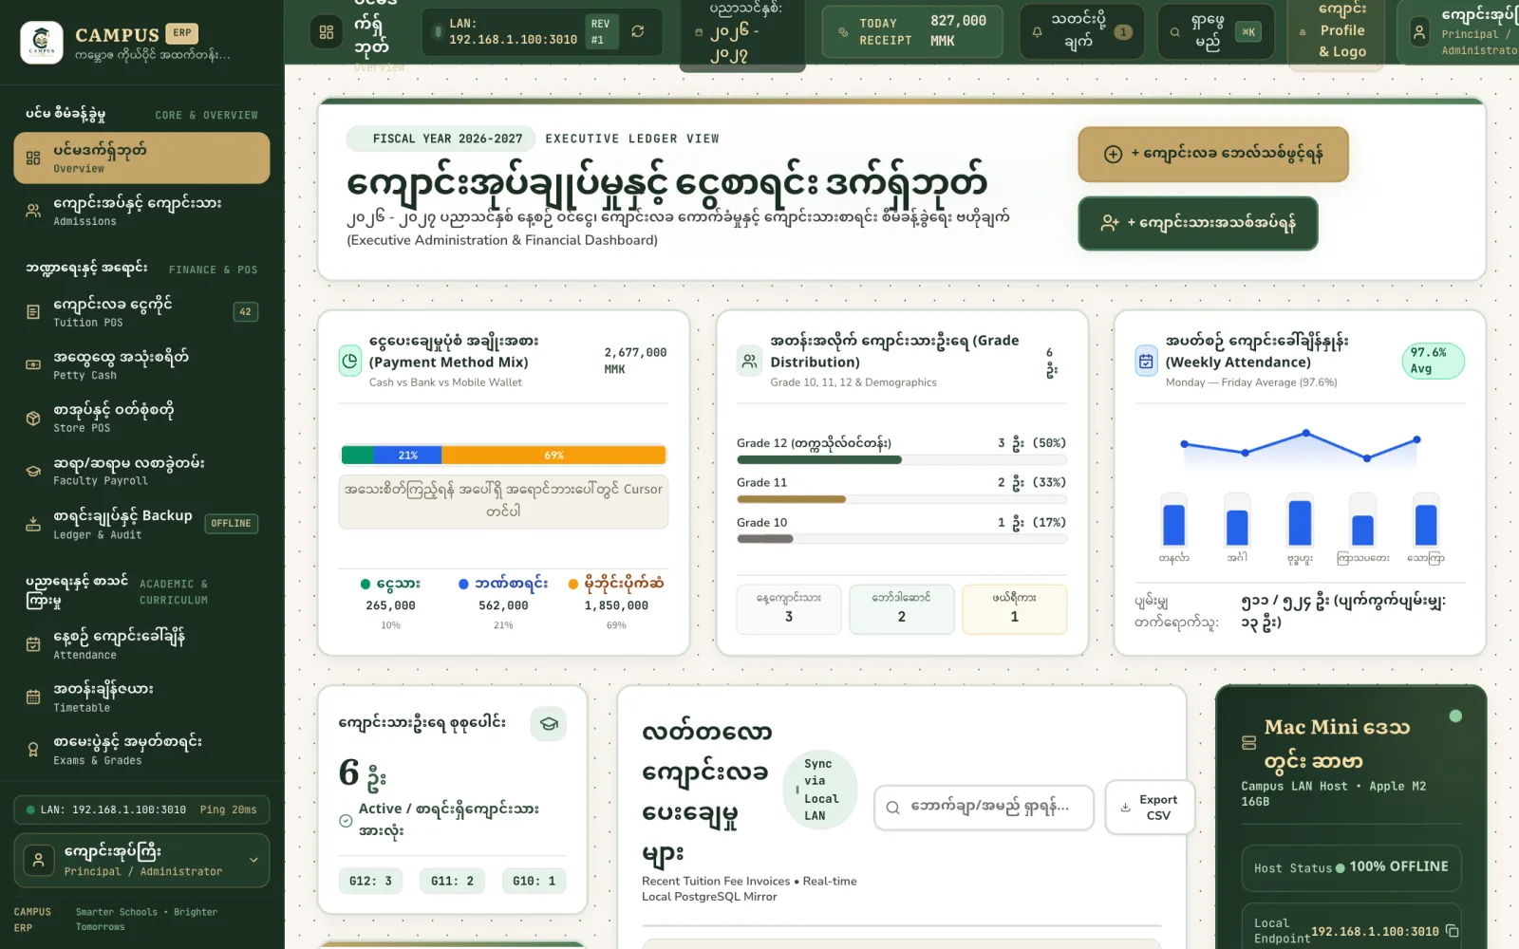
Task: Click the top bar dashboard grid icon
Action: click(x=327, y=32)
